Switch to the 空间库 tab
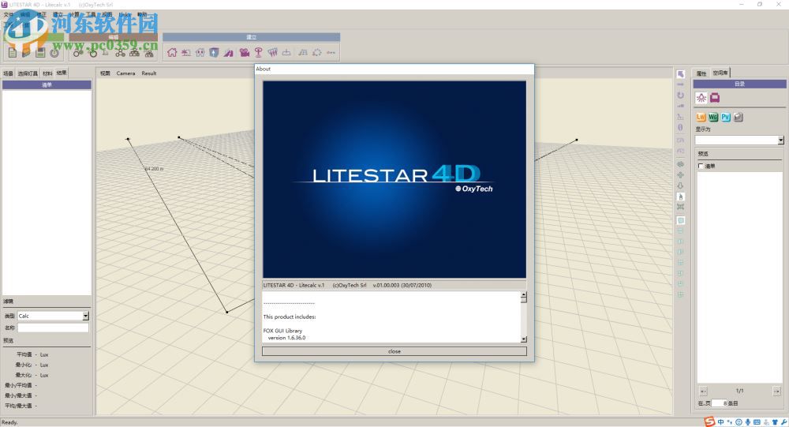Image resolution: width=789 pixels, height=427 pixels. [720, 73]
